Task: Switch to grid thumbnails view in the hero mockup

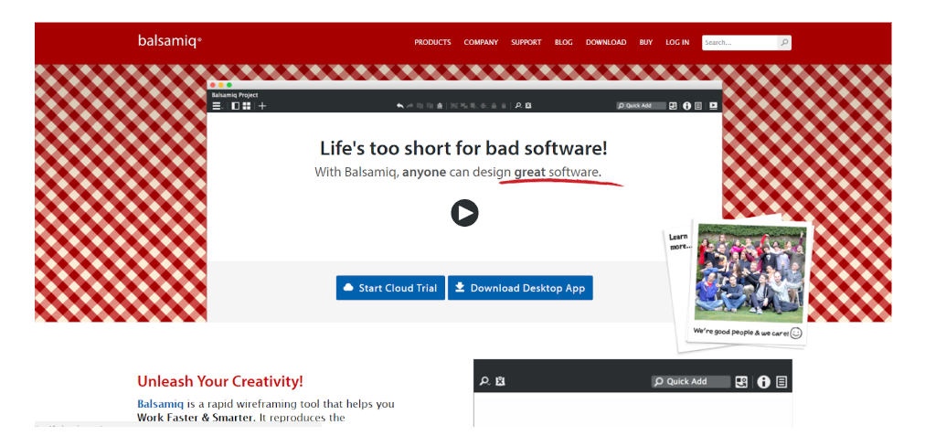Action: [247, 106]
